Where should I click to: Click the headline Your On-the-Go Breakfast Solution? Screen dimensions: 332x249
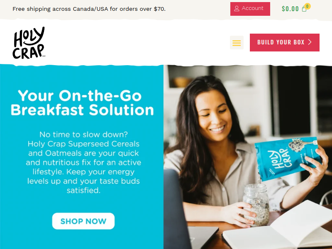tap(82, 103)
